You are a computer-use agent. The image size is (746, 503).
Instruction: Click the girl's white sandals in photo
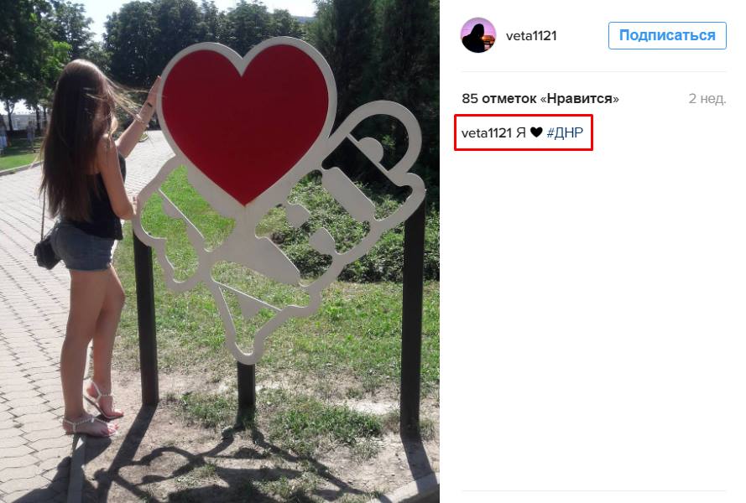pos(95,412)
